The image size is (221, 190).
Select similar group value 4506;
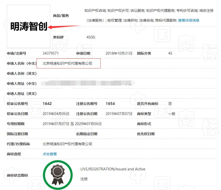tap(91, 37)
